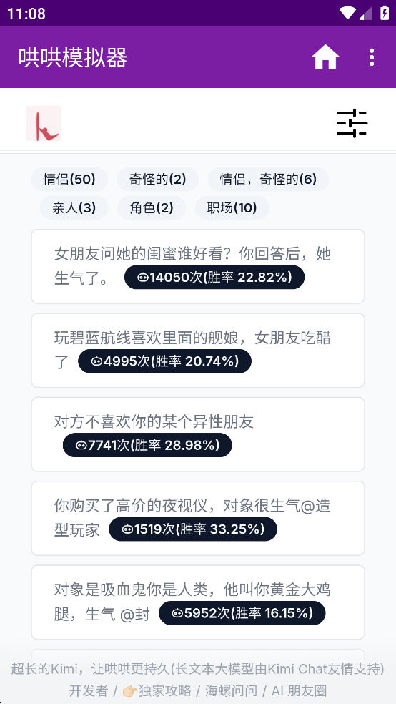This screenshot has height=704, width=396.
Task: Open the 夜视仪 purchase scenario card
Action: point(198,518)
